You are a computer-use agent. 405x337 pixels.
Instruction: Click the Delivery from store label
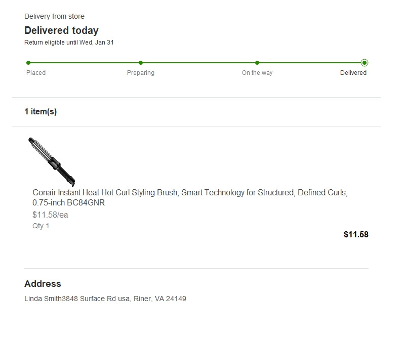point(54,16)
